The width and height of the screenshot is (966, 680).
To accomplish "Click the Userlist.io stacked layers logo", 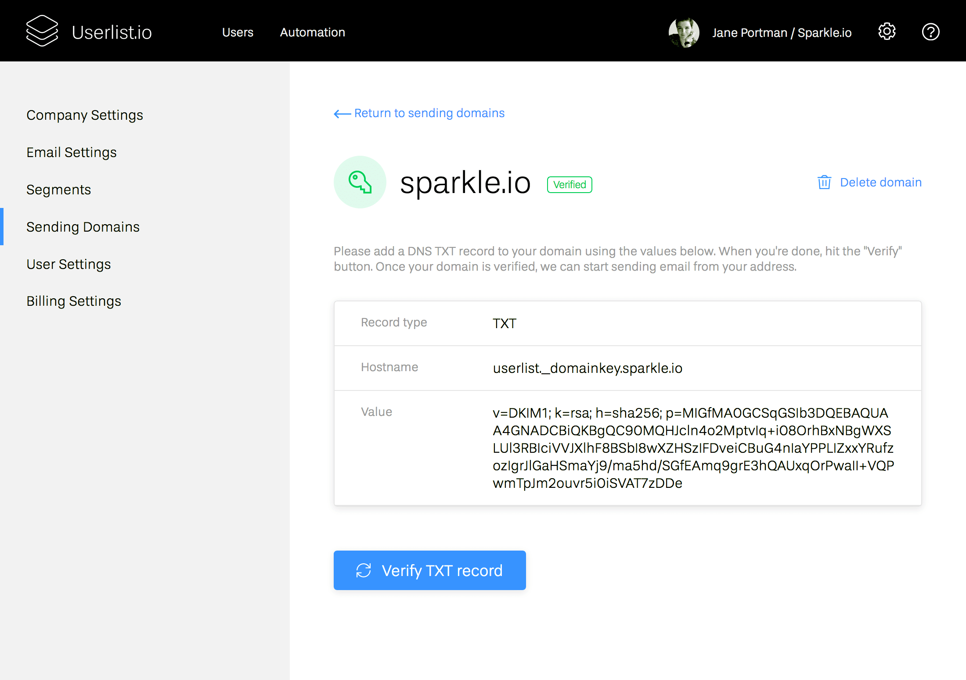I will (x=42, y=31).
